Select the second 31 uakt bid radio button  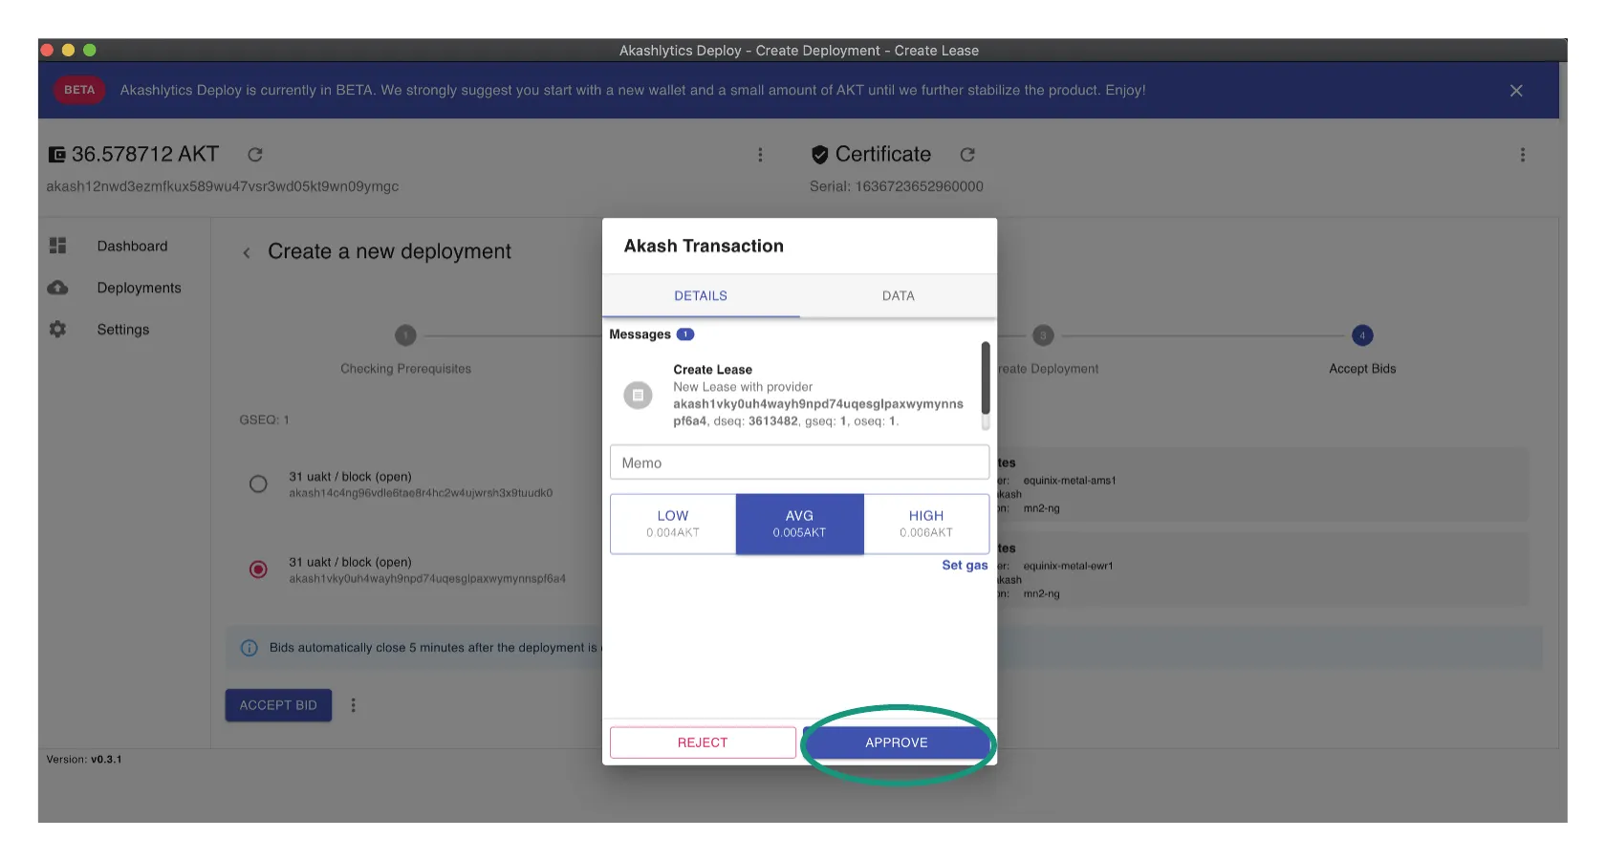[x=258, y=570]
